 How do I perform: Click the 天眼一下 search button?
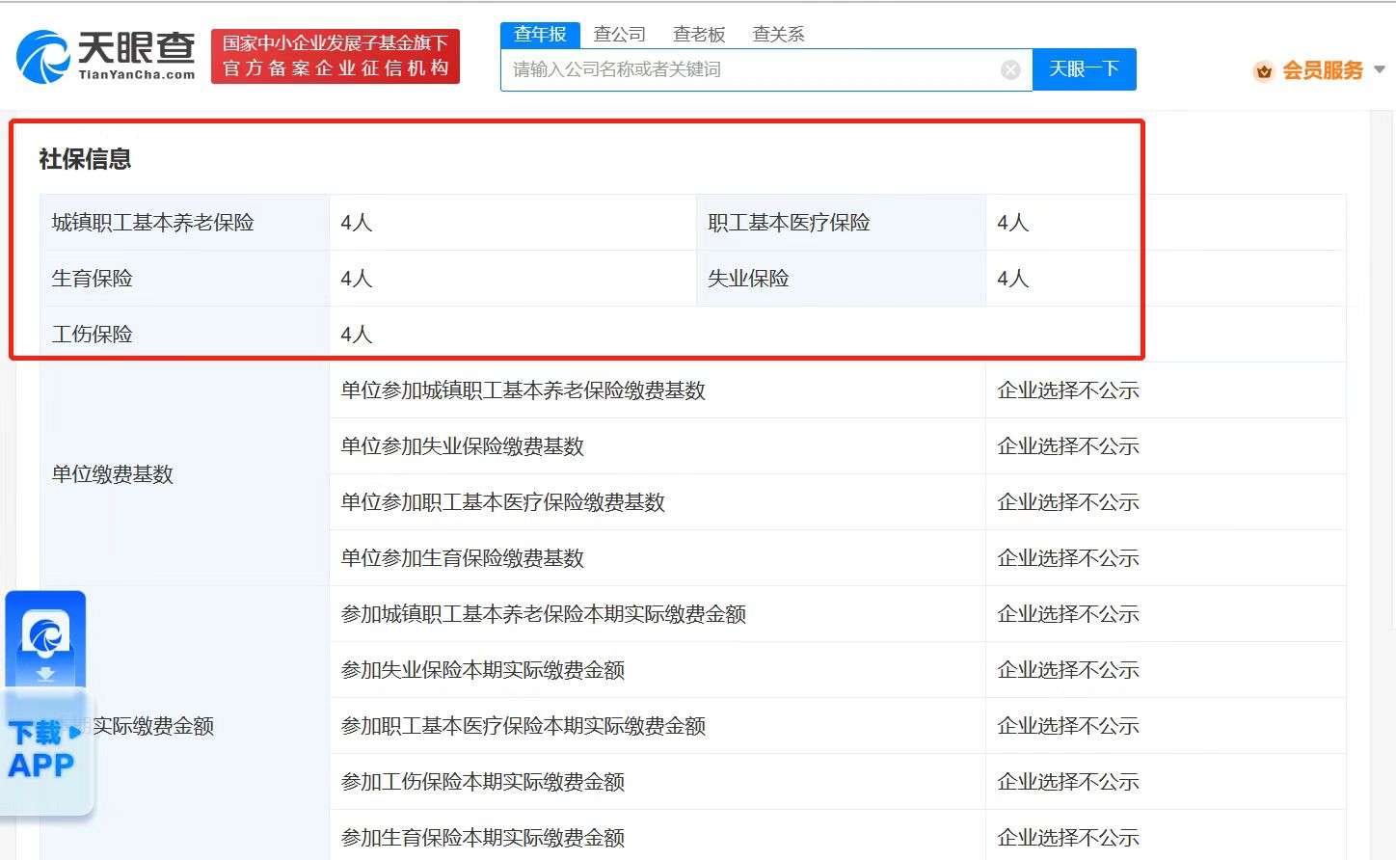(x=1085, y=69)
